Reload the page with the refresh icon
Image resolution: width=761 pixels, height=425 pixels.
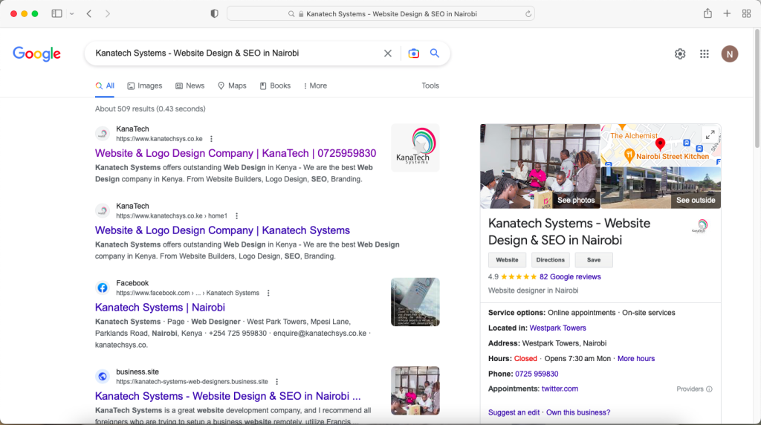click(528, 14)
